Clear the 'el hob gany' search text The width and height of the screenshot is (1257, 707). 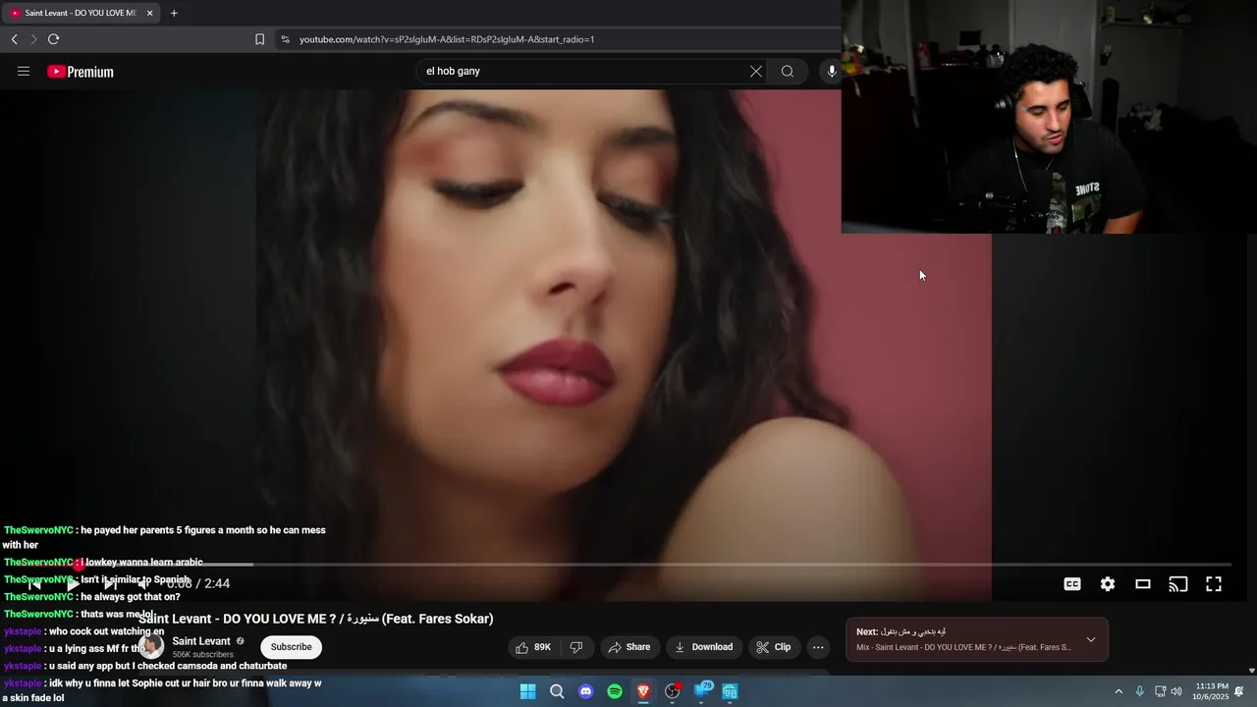(756, 71)
